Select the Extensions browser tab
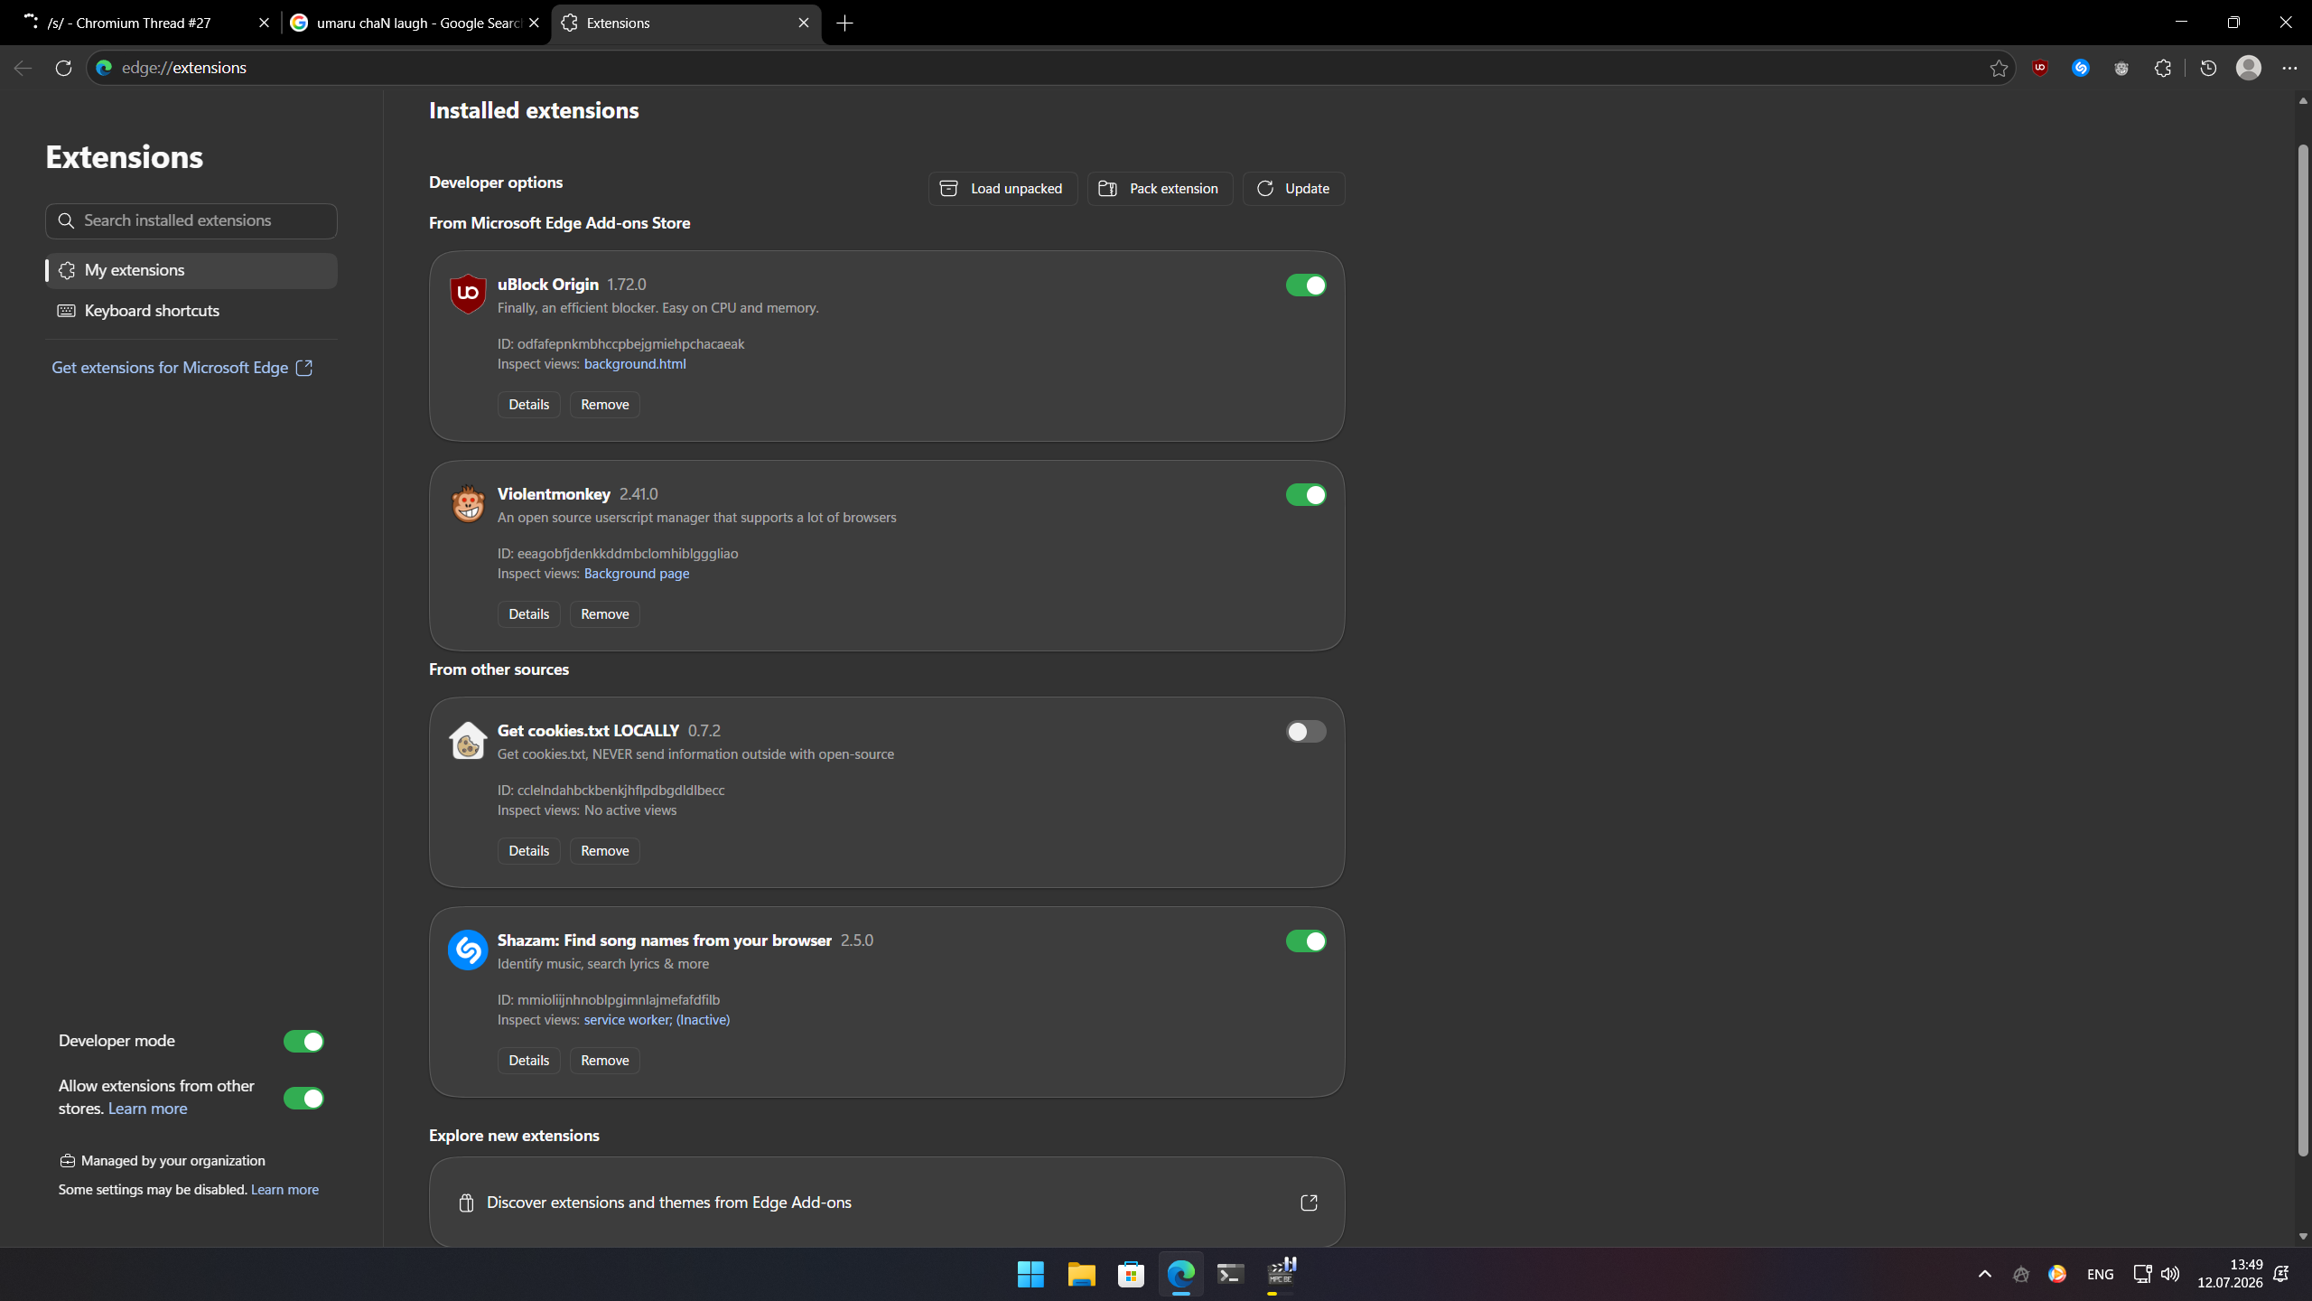The width and height of the screenshot is (2312, 1301). pyautogui.click(x=686, y=23)
